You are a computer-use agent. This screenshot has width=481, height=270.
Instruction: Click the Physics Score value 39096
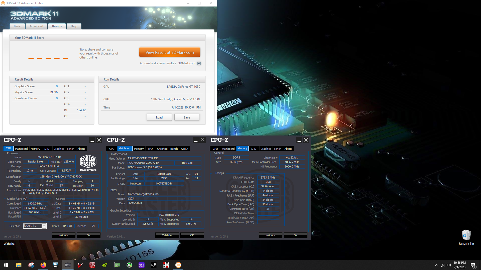coord(53,92)
